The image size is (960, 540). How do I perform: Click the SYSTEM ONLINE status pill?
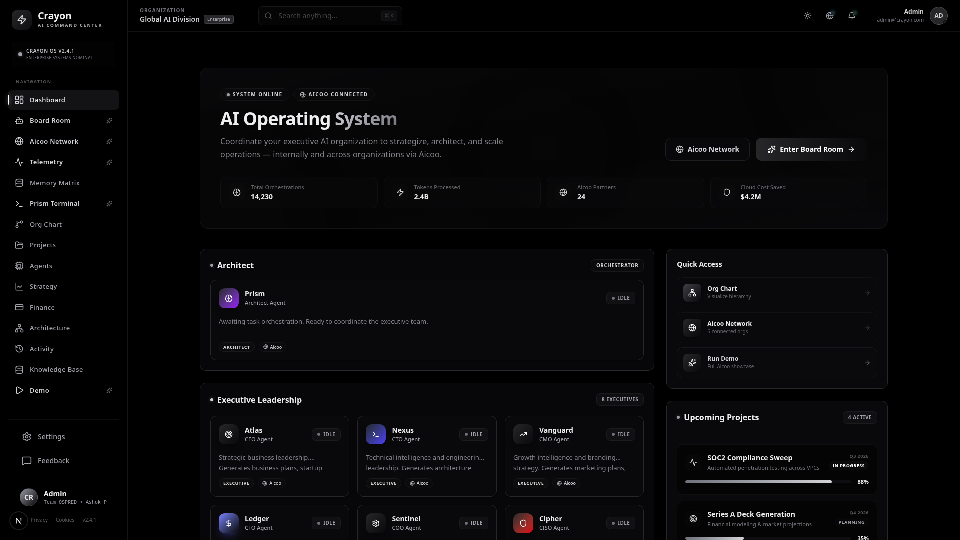[255, 94]
